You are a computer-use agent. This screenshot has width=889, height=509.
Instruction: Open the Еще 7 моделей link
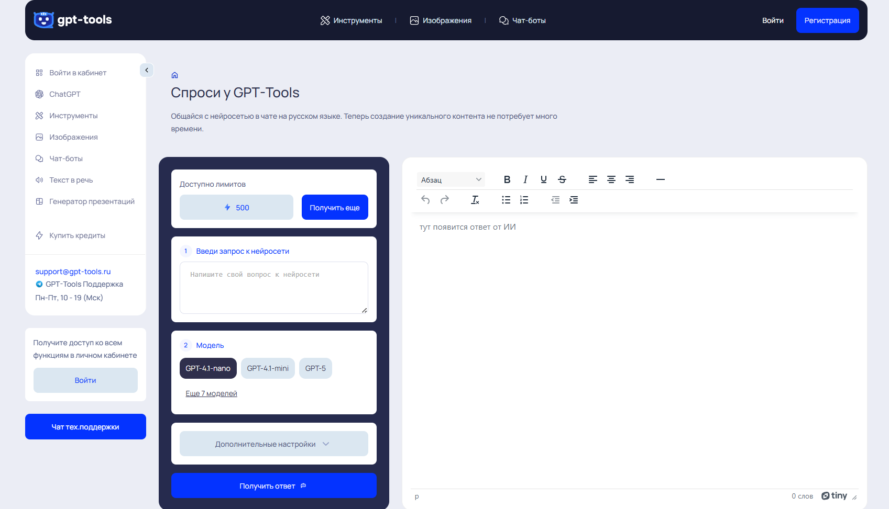[211, 393]
